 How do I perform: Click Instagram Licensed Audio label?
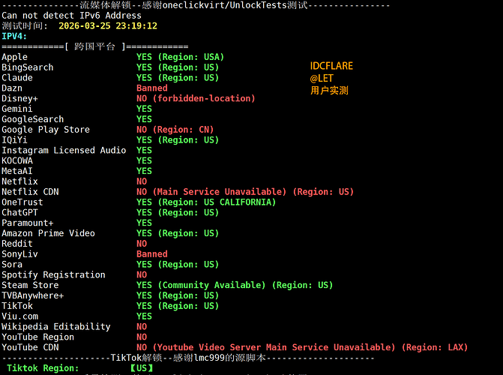coord(64,150)
